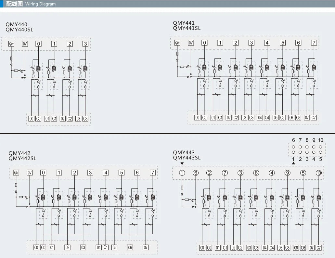Viewport: 335px width, 258px height.
Task: Click output terminal 07 in QMY442 diagram
Action: point(146,248)
